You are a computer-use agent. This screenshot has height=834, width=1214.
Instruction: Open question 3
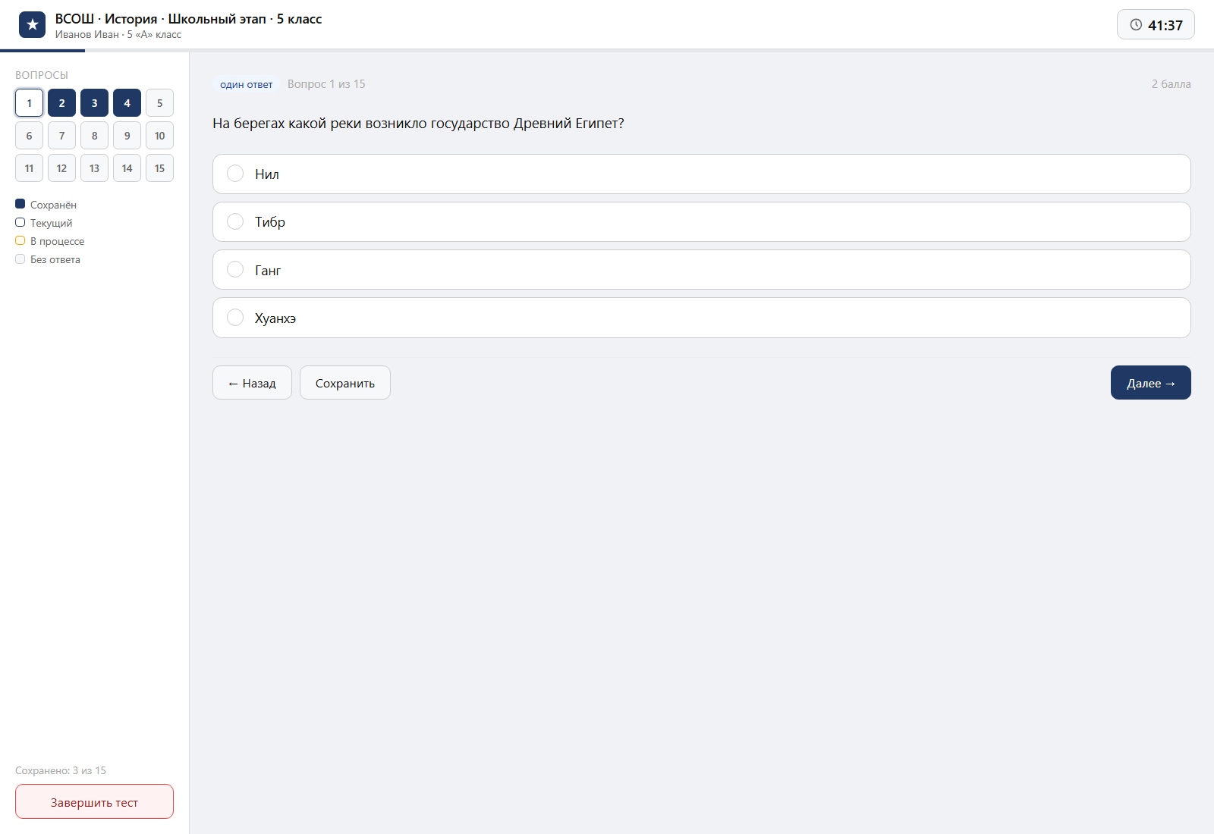point(94,103)
